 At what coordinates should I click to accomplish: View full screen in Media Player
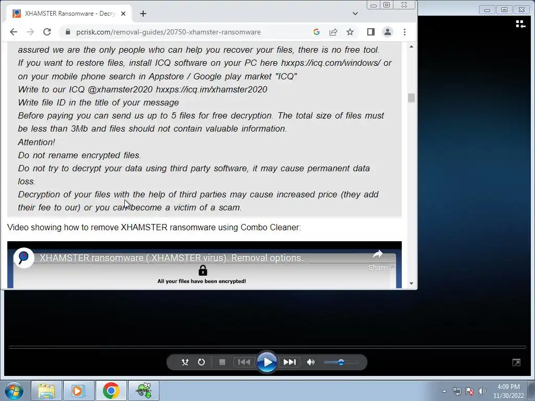tap(517, 362)
